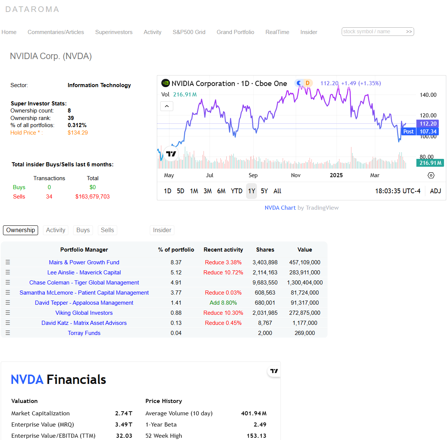Open Commentaries/Articles nav item
Image resolution: width=447 pixels, height=440 pixels.
[x=56, y=32]
